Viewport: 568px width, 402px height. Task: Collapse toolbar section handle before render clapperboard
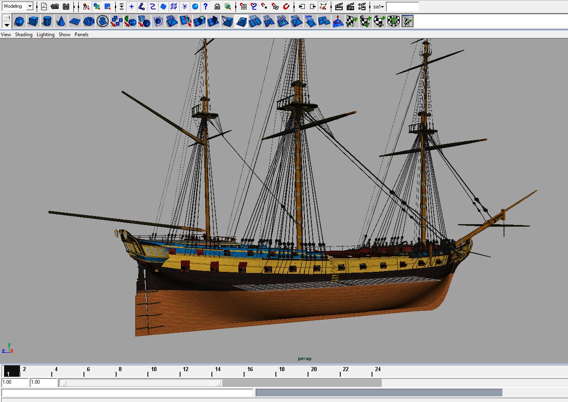tap(331, 7)
